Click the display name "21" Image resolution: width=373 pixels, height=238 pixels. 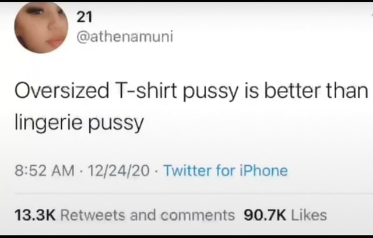click(x=84, y=17)
